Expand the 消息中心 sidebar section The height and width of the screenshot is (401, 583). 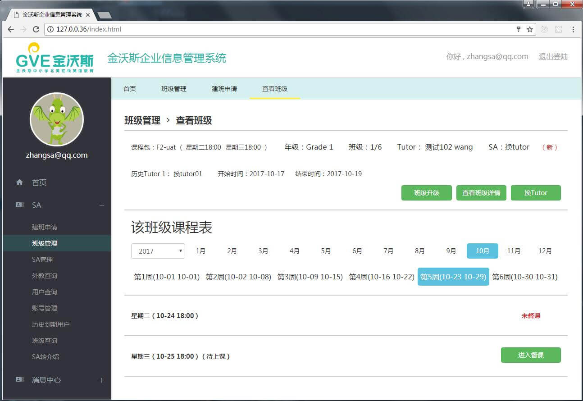102,380
